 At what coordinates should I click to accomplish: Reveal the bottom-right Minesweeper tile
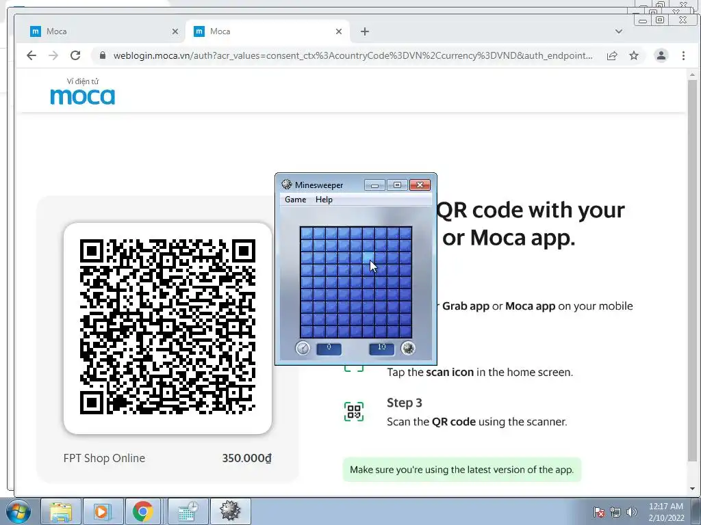pyautogui.click(x=405, y=332)
